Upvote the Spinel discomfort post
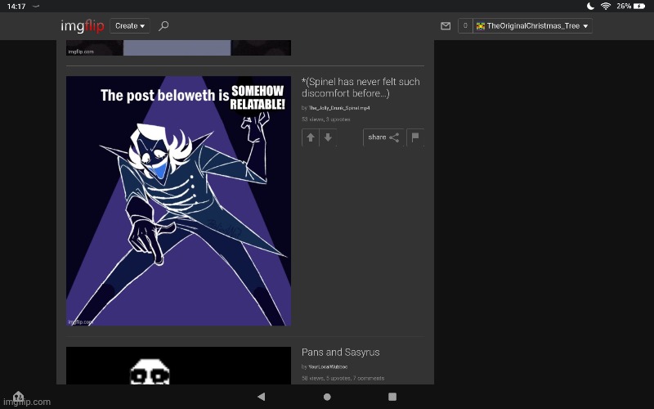The height and width of the screenshot is (409, 654). click(311, 137)
